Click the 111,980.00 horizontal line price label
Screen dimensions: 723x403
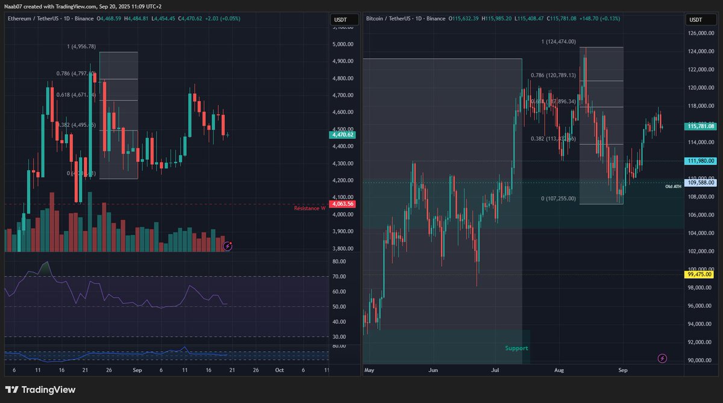[x=701, y=161]
